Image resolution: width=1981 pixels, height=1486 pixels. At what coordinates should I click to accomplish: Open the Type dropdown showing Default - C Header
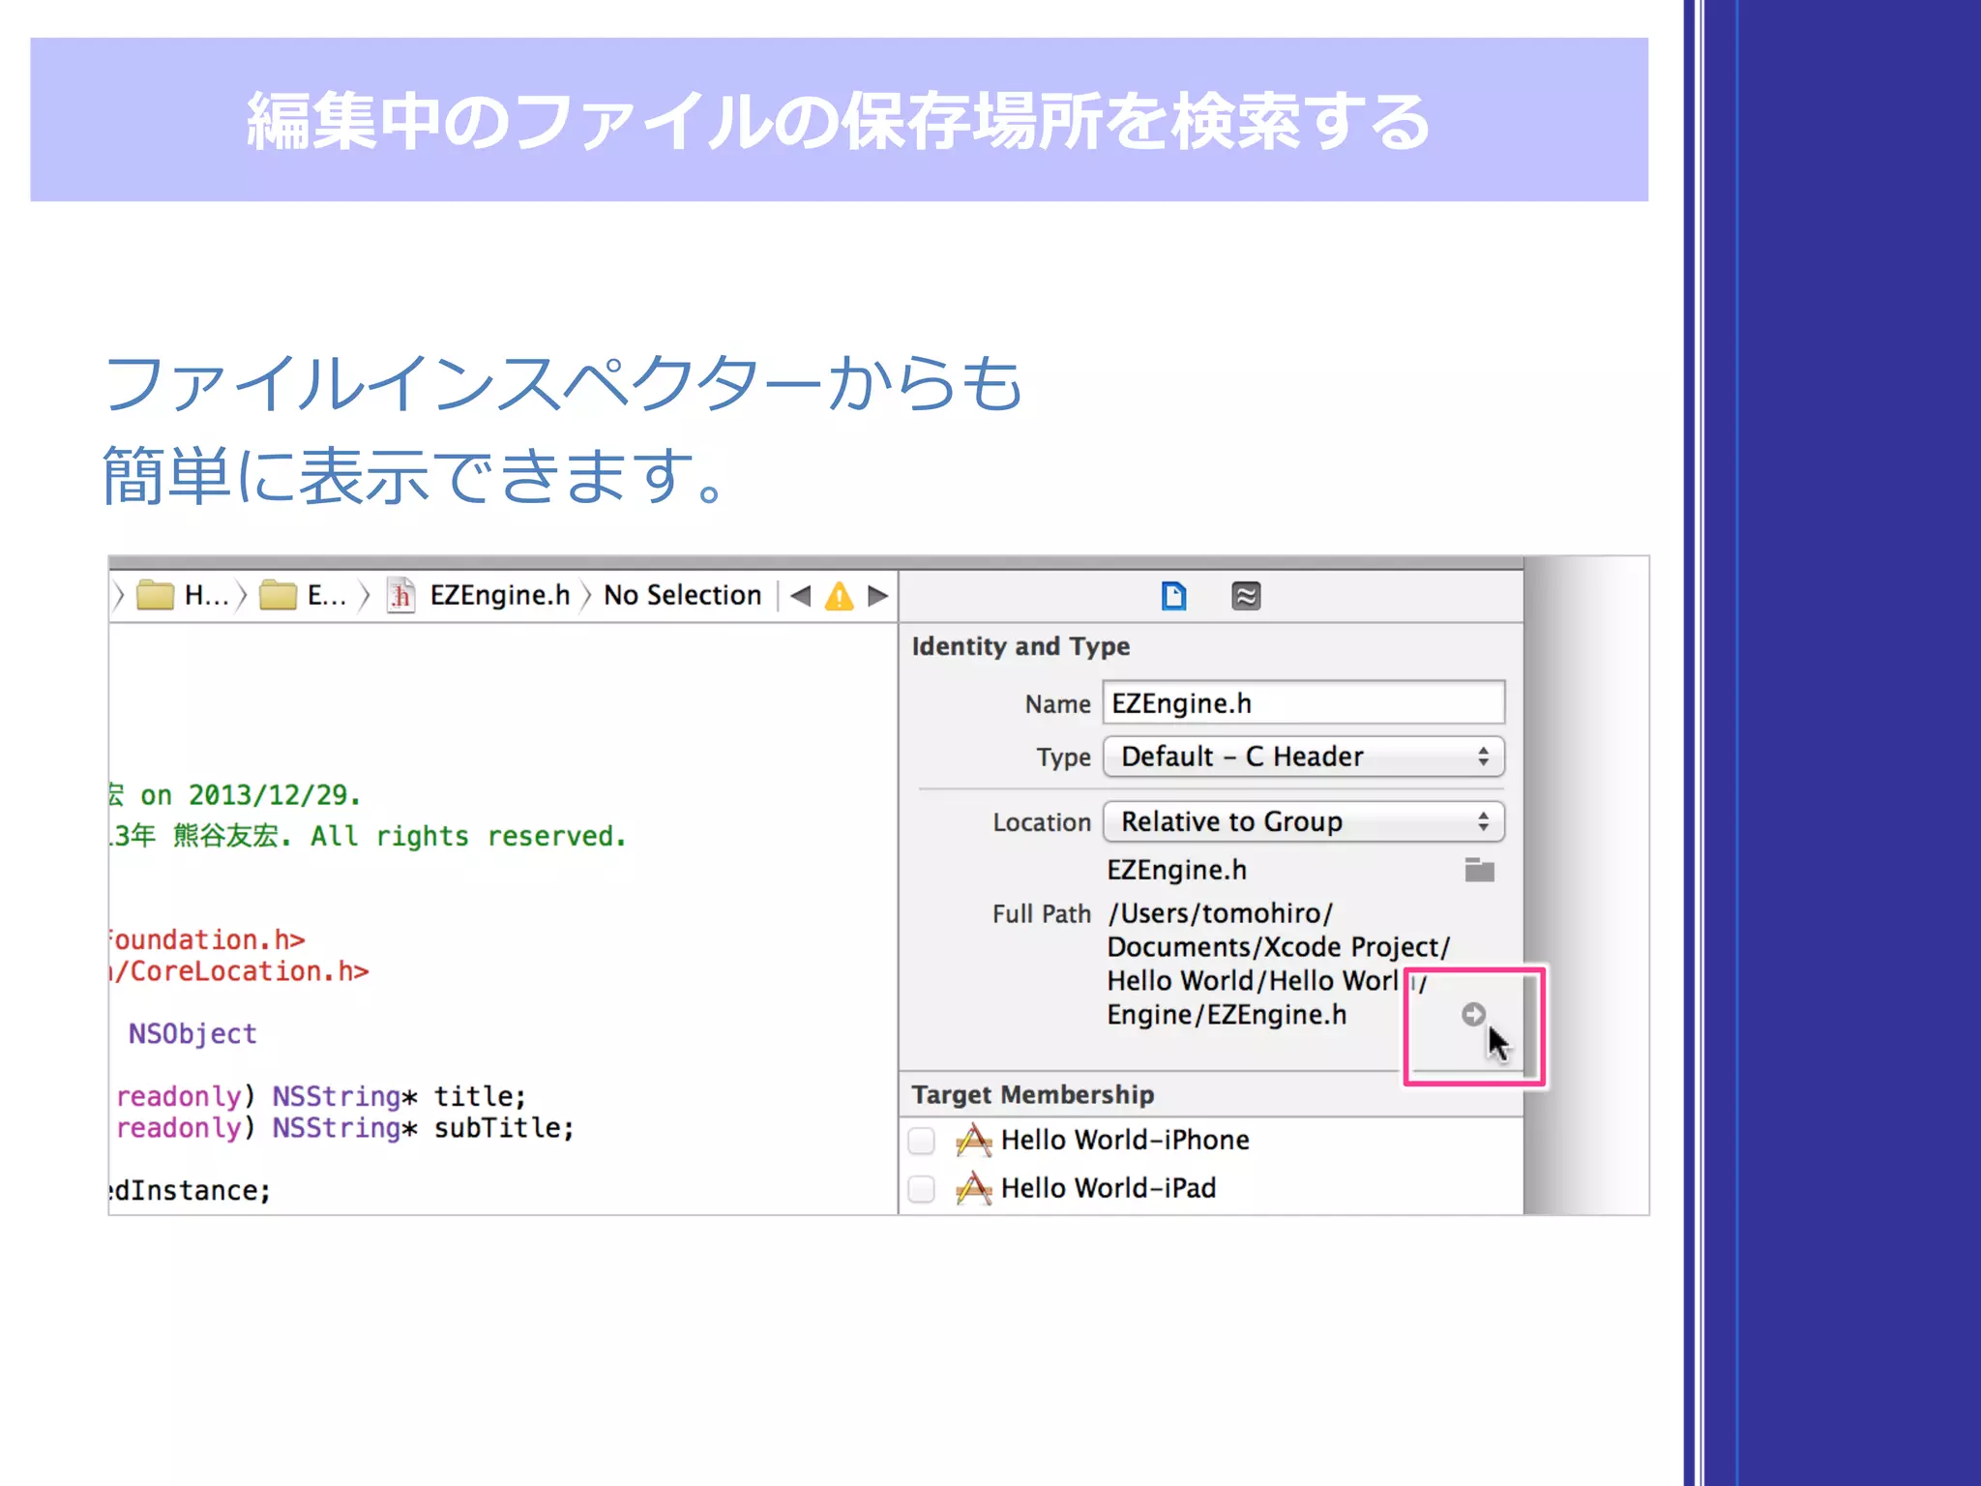coord(1303,757)
